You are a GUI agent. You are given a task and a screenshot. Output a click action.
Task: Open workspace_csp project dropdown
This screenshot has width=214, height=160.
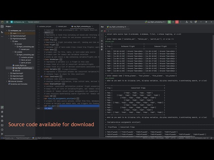pyautogui.click(x=18, y=22)
